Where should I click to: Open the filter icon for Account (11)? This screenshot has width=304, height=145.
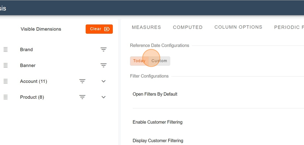click(82, 81)
